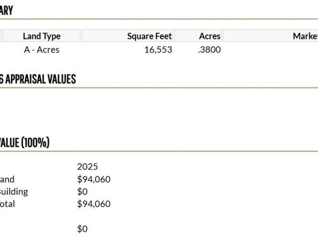Viewport: 318px width, 239px height.
Task: Select the Value (100%) section heading
Action: pyautogui.click(x=25, y=142)
